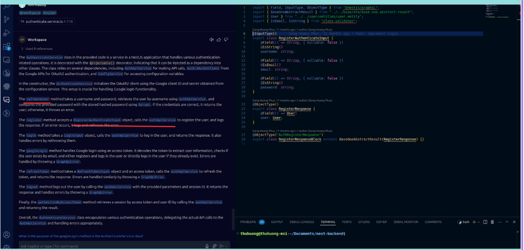Add a new terminal with the plus icon
This screenshot has width=524, height=250.
474,222
